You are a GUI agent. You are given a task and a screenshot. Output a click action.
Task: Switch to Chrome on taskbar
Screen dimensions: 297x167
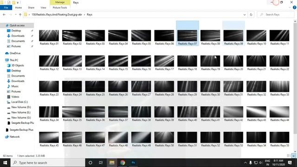click(x=123, y=163)
